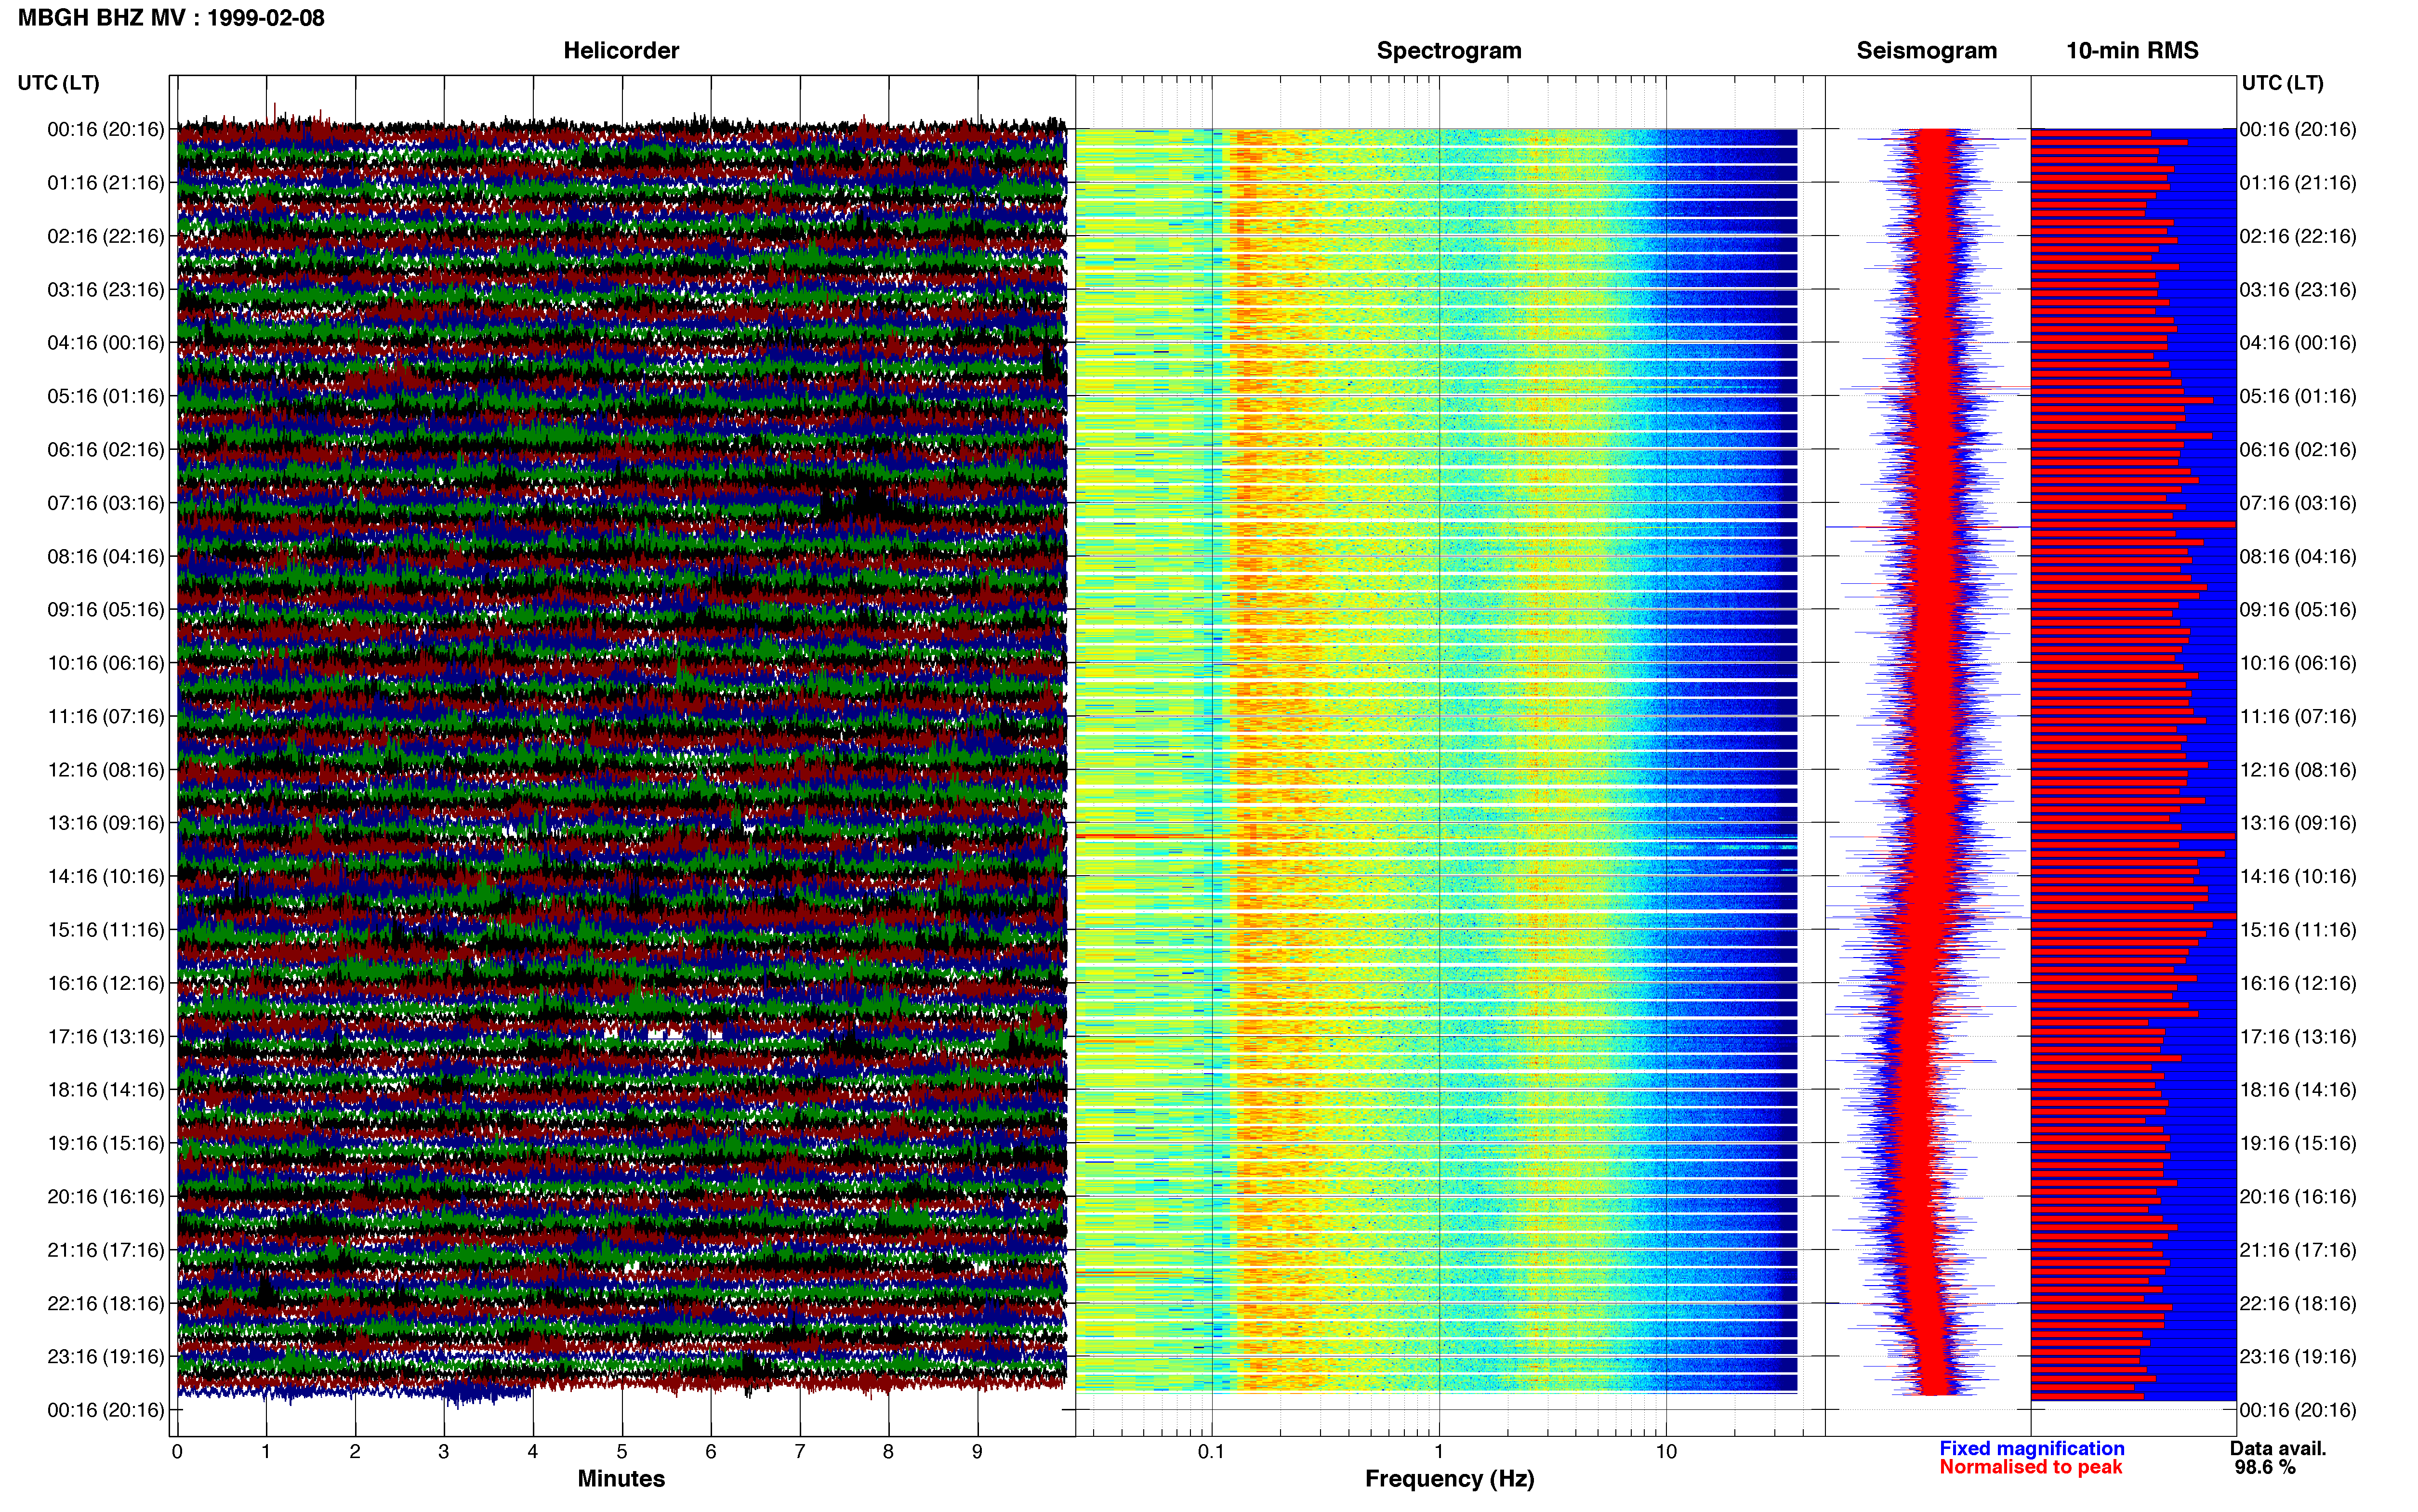
Task: Click the left time label 16:16 (12:16)
Action: 106,983
